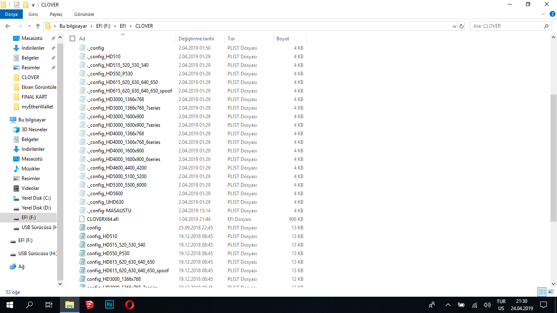Viewport: 557px width, 313px height.
Task: Switch to details view layout icon
Action: (542, 292)
